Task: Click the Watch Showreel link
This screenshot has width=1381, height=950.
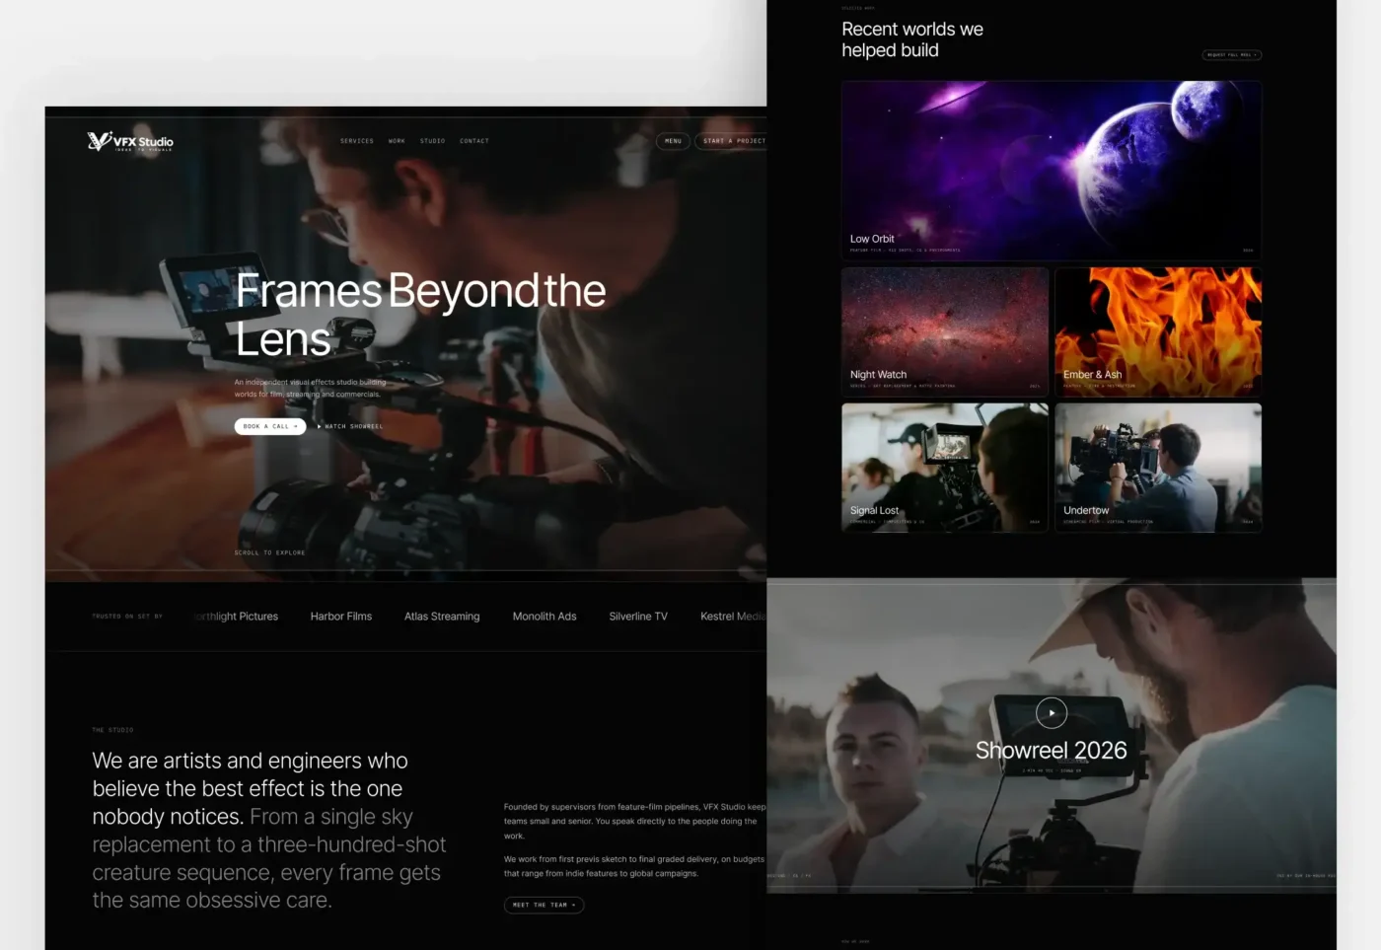Action: pos(350,426)
